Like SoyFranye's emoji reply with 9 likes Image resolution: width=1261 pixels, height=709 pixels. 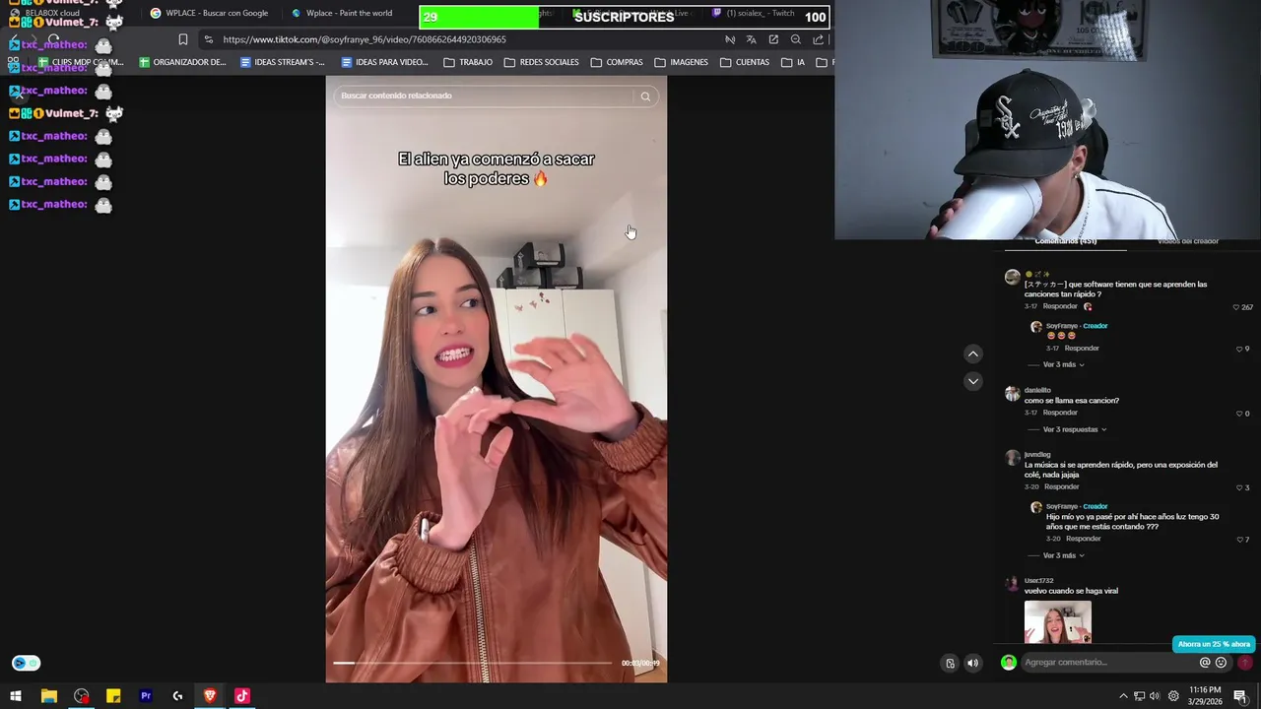tap(1239, 349)
